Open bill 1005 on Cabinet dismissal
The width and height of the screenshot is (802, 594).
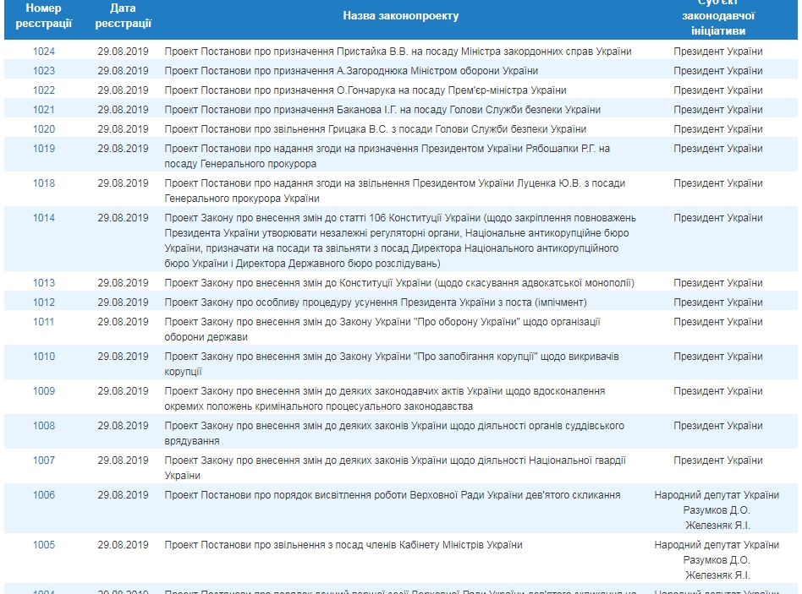tap(44, 545)
